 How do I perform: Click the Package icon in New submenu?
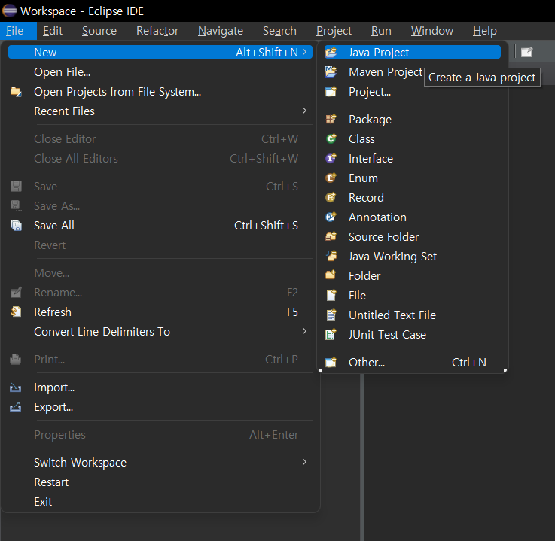pyautogui.click(x=331, y=120)
